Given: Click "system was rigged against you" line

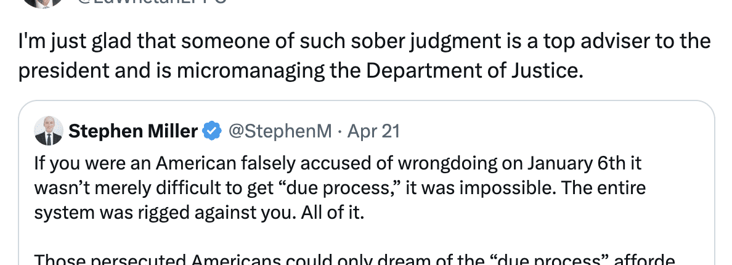Looking at the screenshot, I should [x=199, y=213].
